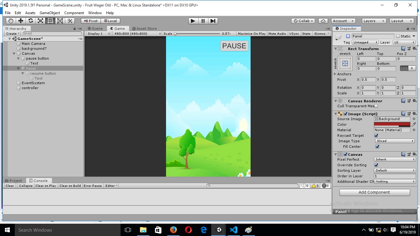Open the Image color swatch

point(392,124)
